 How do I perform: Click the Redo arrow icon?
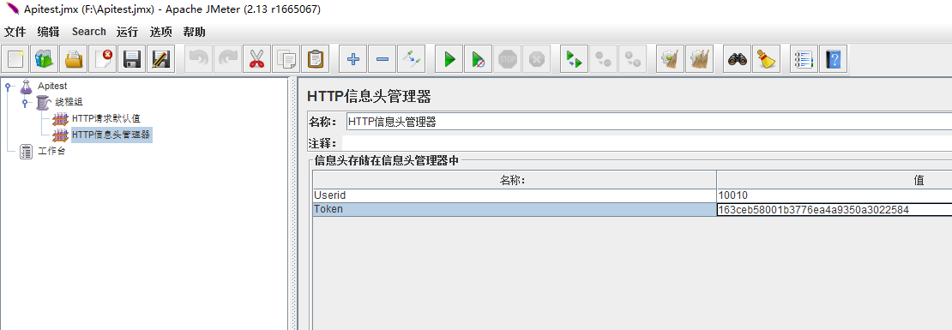(x=228, y=59)
